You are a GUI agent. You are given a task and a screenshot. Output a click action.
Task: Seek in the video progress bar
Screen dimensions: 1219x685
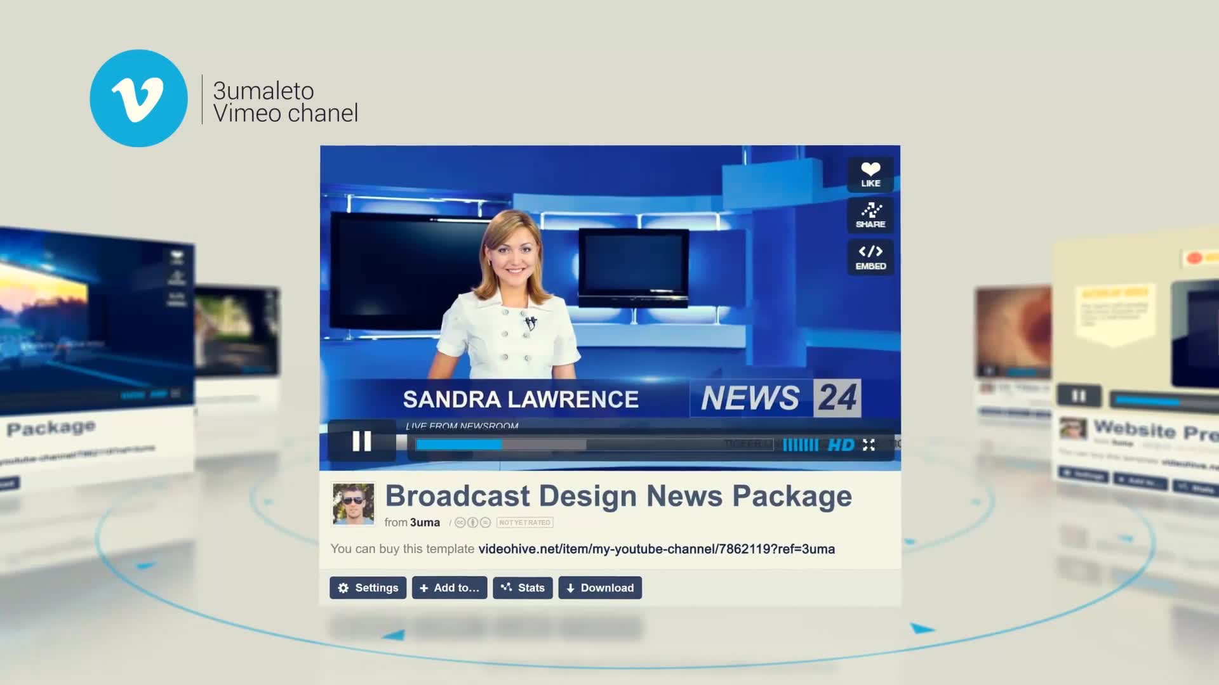click(x=594, y=445)
